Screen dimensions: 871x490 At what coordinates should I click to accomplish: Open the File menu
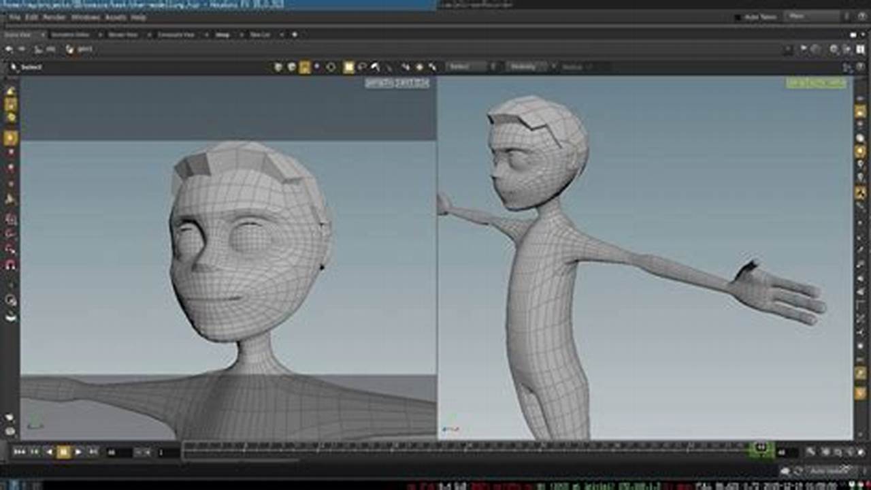pyautogui.click(x=14, y=17)
